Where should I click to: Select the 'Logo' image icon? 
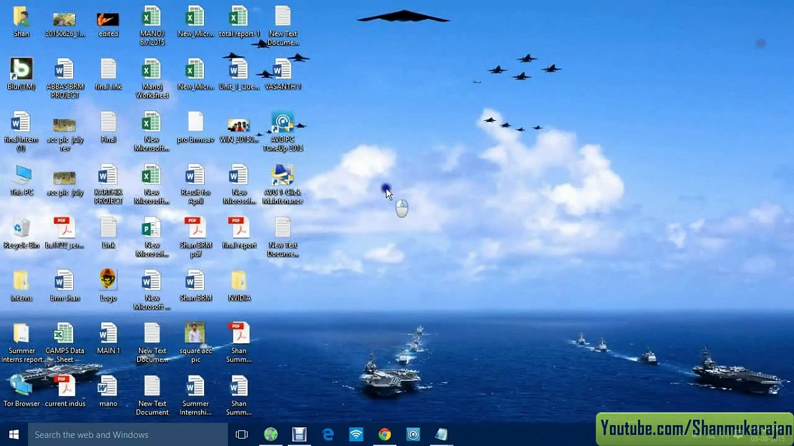108,286
